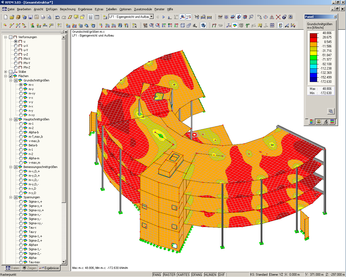The image size is (346, 277).
Task: Click the Undo icon on the toolbar
Action: click(x=57, y=17)
